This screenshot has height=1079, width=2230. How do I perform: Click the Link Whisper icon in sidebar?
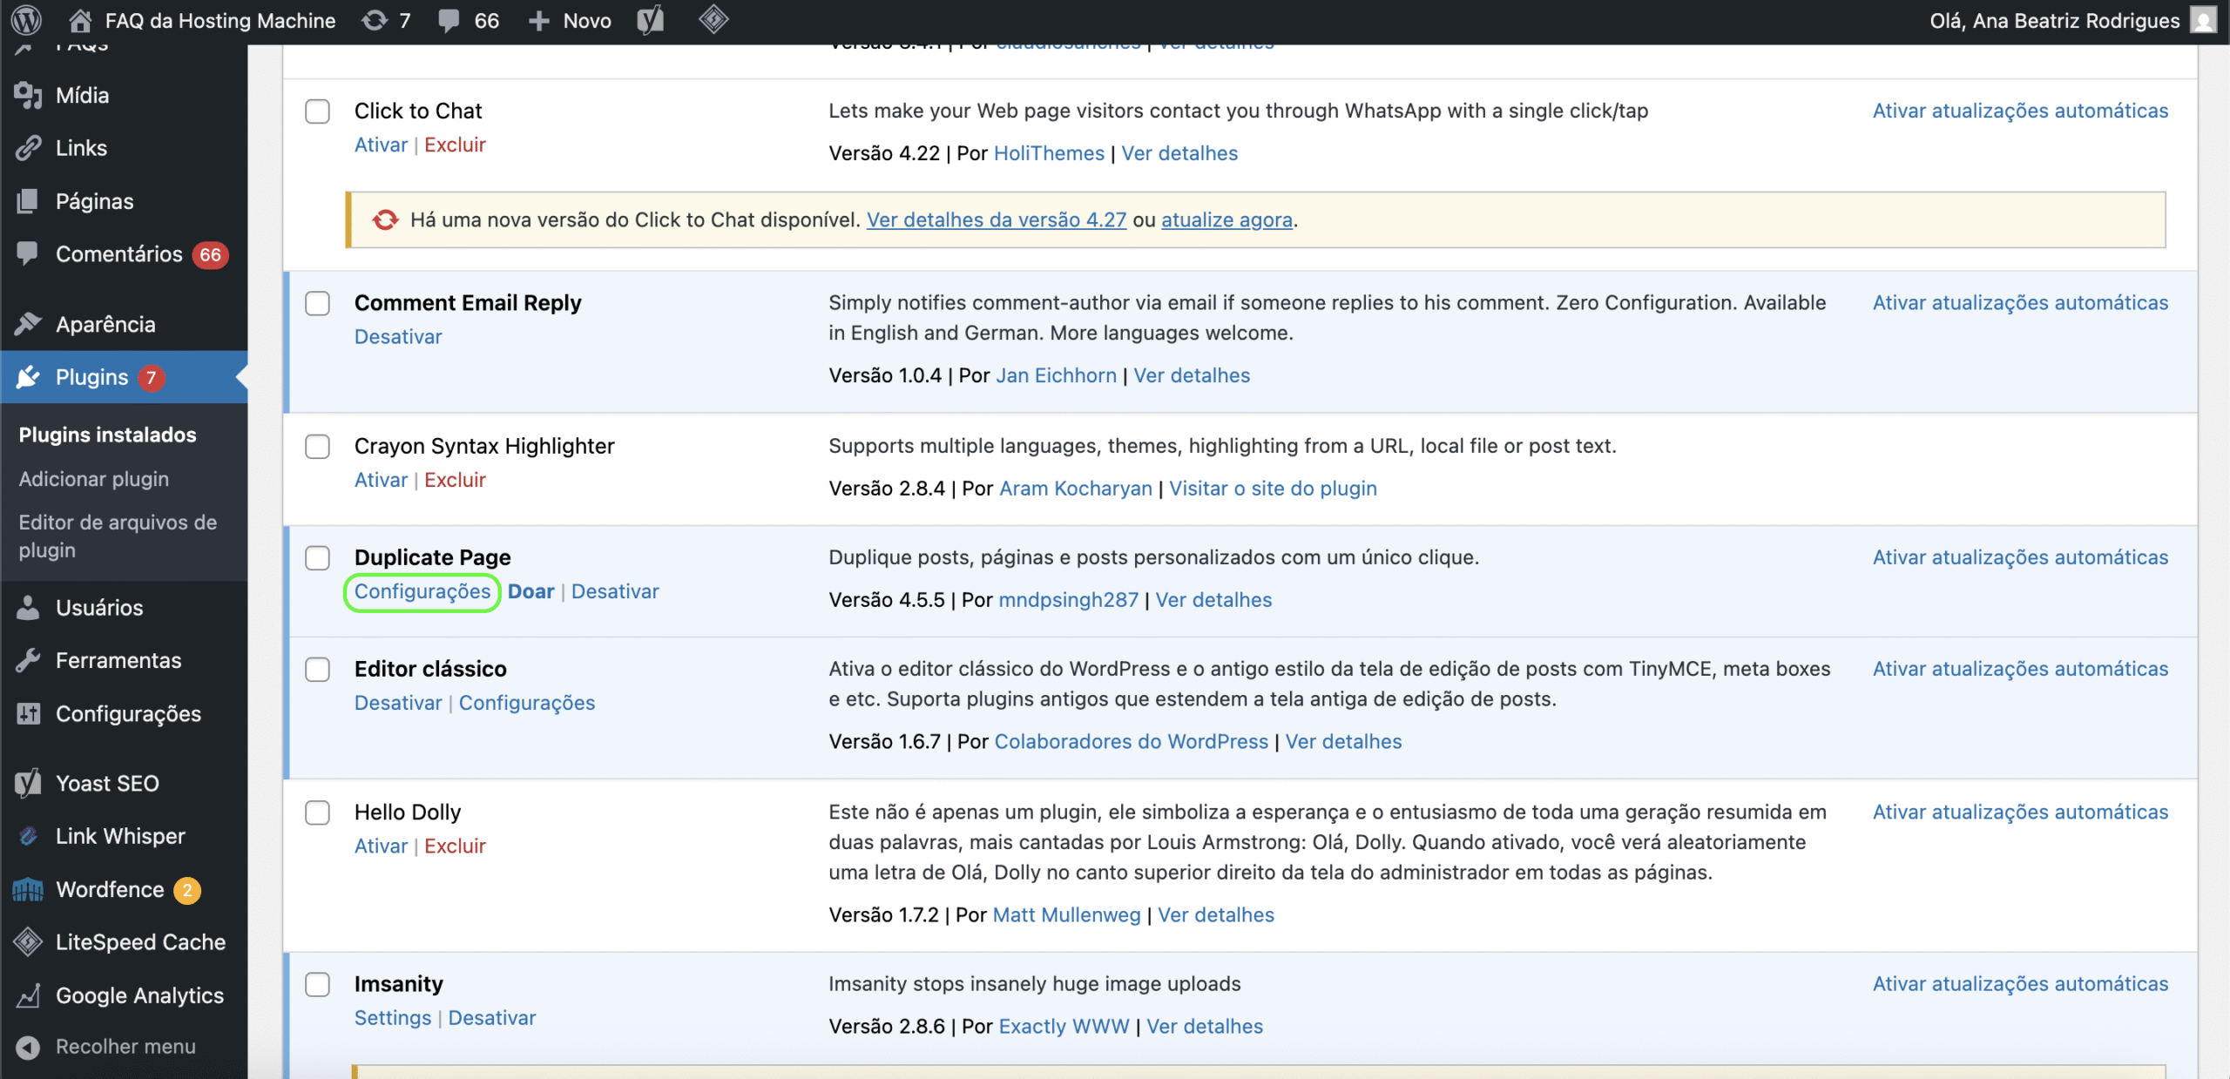pos(28,836)
